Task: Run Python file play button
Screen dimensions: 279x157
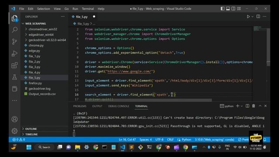Action: (248, 17)
